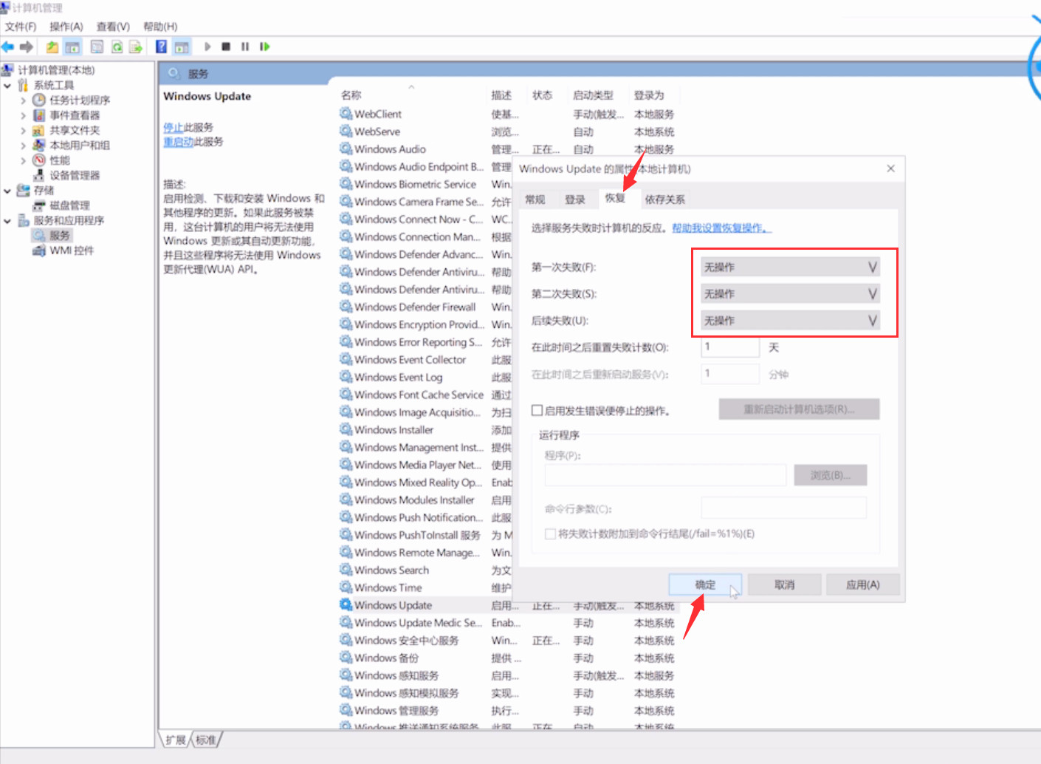Open the 文件(F) menu
This screenshot has width=1041, height=764.
[x=21, y=27]
